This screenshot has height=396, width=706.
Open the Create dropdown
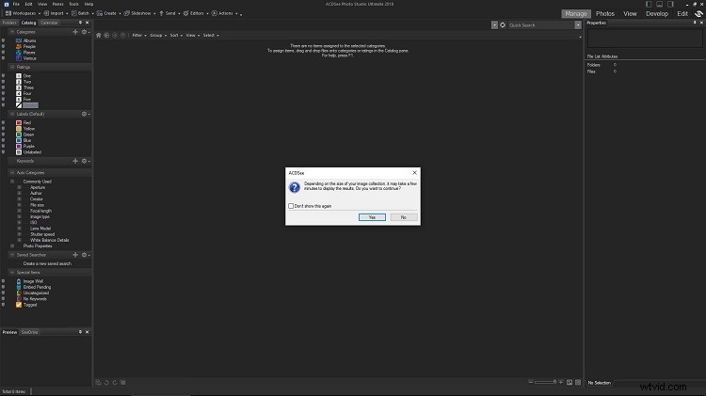click(109, 13)
